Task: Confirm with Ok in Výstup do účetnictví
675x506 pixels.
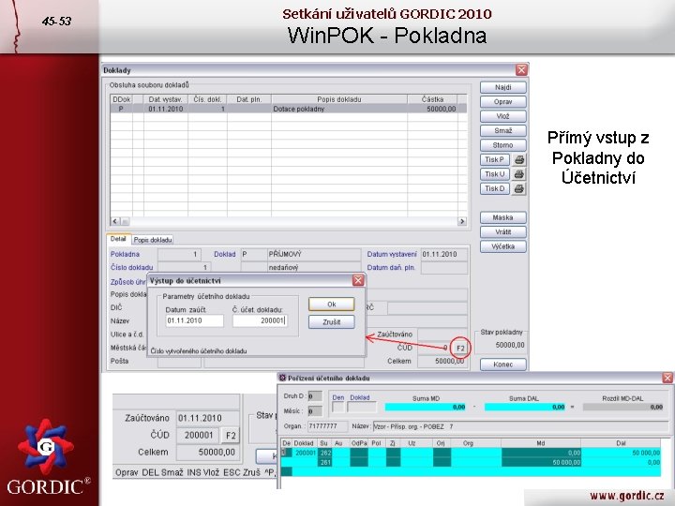Action: click(x=332, y=305)
